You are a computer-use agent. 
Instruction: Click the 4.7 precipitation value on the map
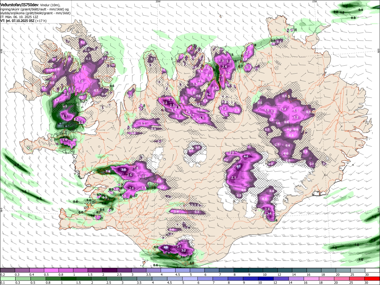pyautogui.click(x=60, y=123)
